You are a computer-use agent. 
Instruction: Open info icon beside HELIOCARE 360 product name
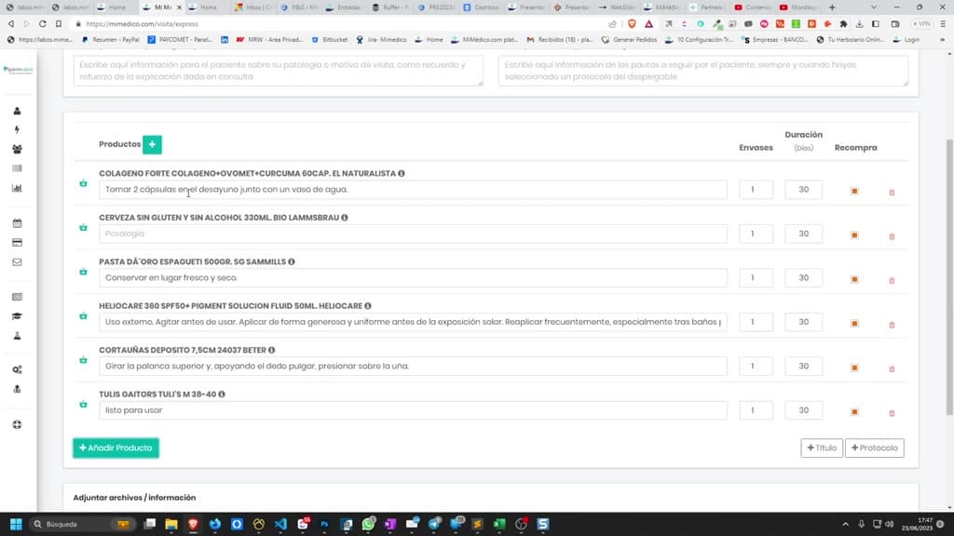pos(368,306)
